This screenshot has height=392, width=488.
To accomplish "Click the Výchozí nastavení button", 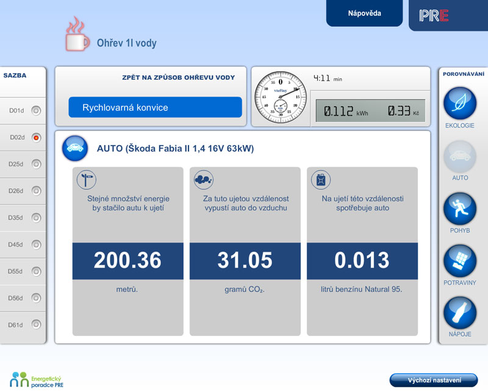I will [x=434, y=380].
